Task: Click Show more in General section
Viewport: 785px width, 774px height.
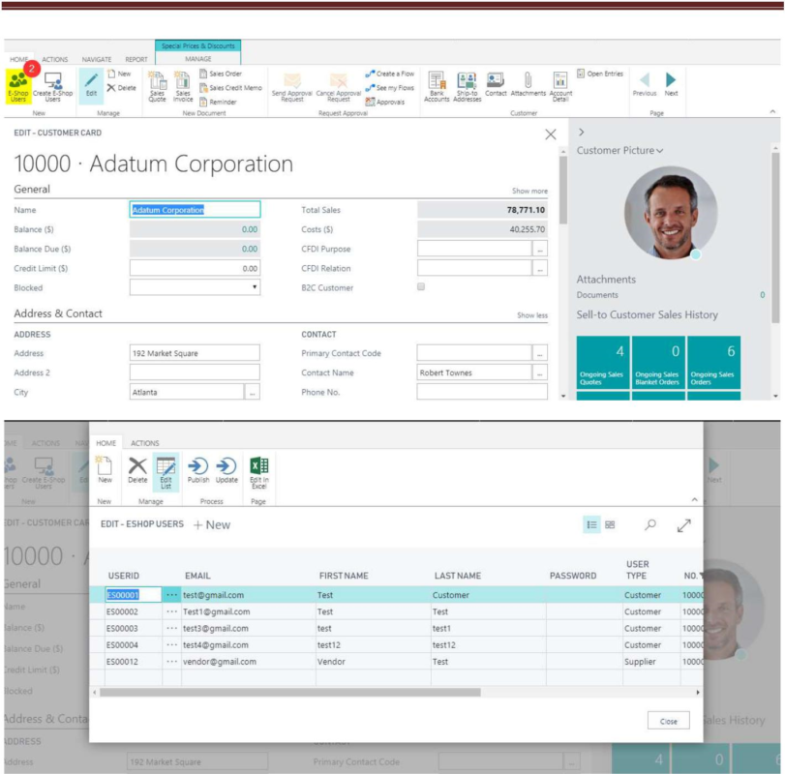Action: point(529,191)
